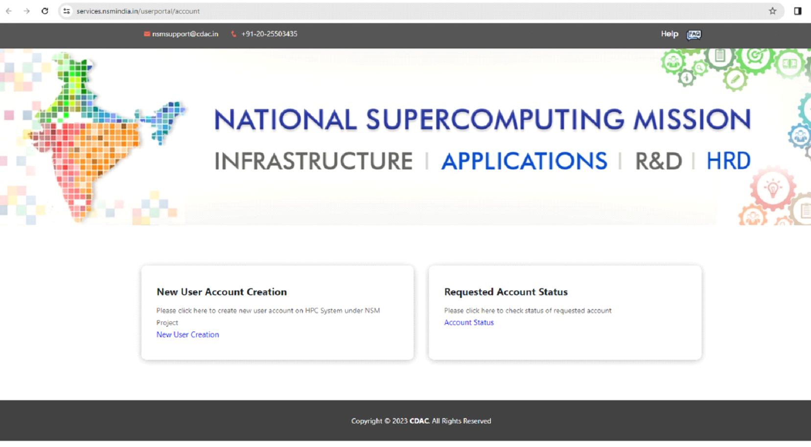
Task: Click the +91-20-25503435 phone number
Action: pyautogui.click(x=269, y=34)
